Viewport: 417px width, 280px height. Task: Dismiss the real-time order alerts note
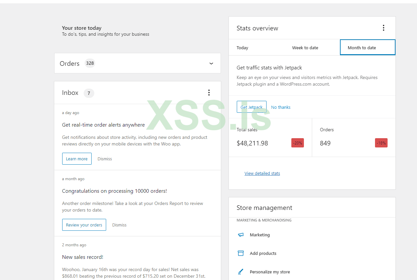pos(105,159)
